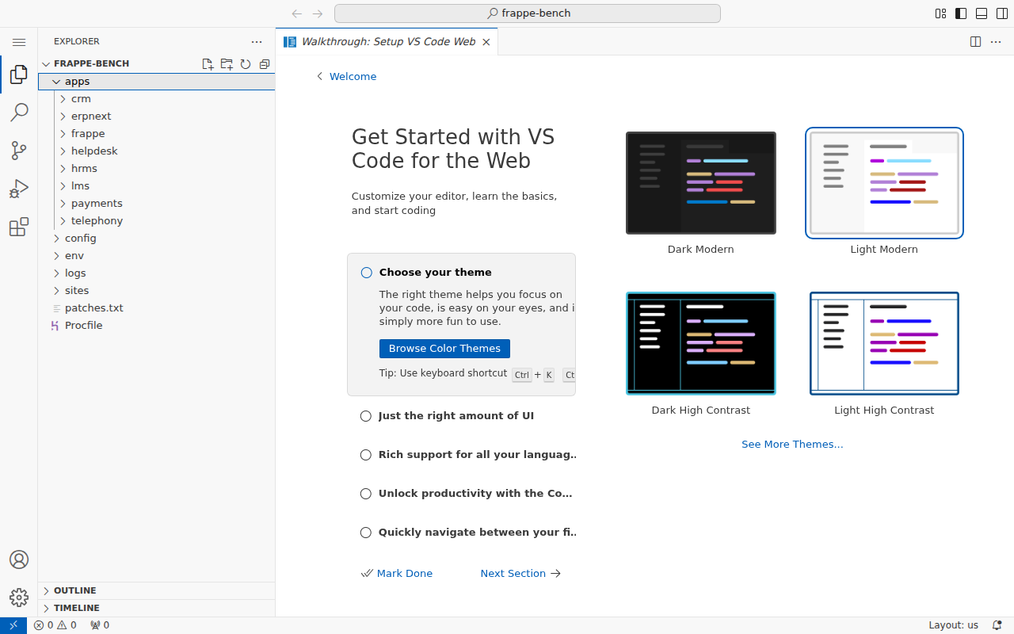Switch to Walkthrough: Setup VS Code Web tab
Viewport: 1014px width, 634px height.
point(387,42)
